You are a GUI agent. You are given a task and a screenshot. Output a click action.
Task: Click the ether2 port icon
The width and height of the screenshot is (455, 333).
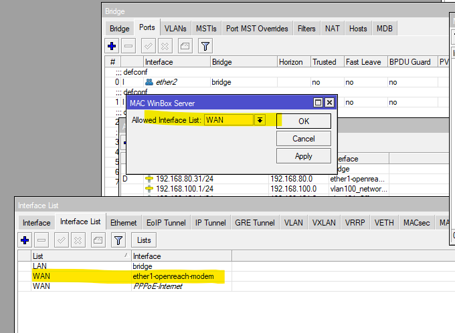tap(149, 82)
